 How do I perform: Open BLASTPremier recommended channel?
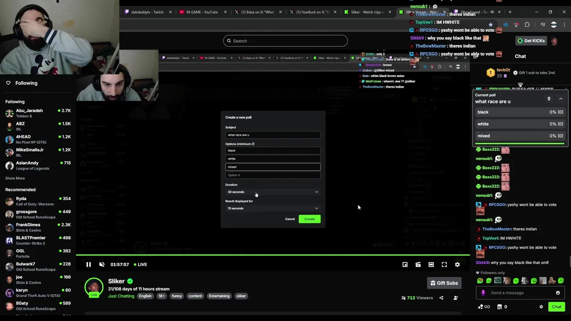pos(38,240)
